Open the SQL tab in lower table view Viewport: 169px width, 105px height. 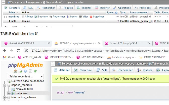102,70
